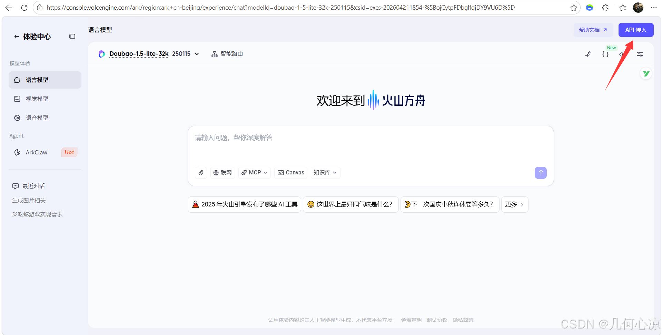Click the MCP link-chain icon
This screenshot has height=335, width=662.
[244, 173]
